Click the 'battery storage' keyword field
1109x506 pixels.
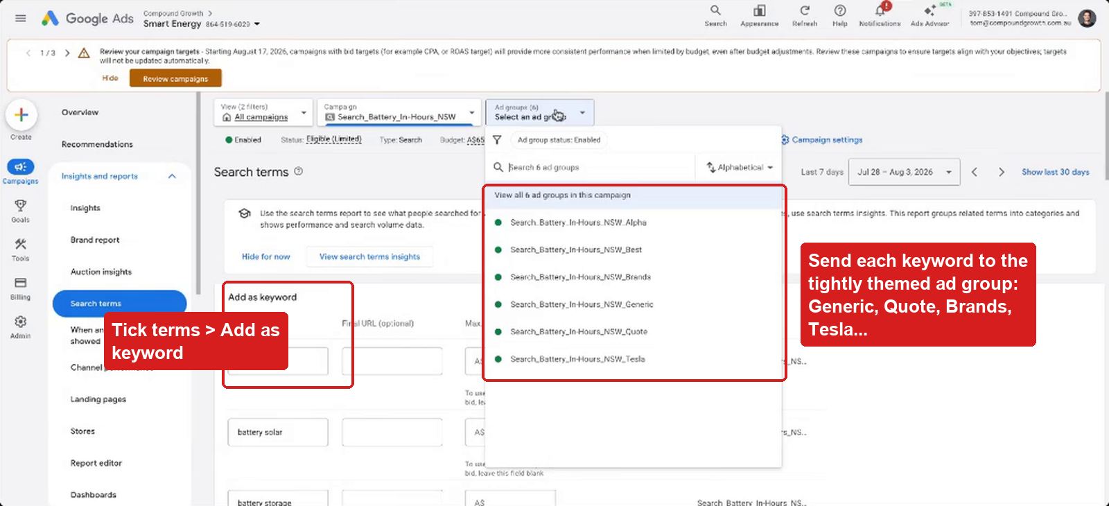click(278, 498)
